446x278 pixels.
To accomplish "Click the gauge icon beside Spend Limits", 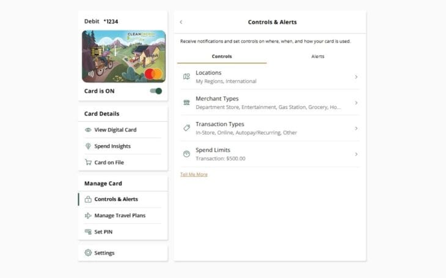I will (x=186, y=154).
